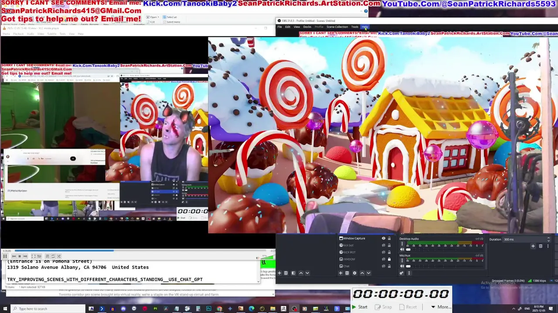This screenshot has height=313, width=558.
Task: Stop playback in VLC
Action: point(20,256)
